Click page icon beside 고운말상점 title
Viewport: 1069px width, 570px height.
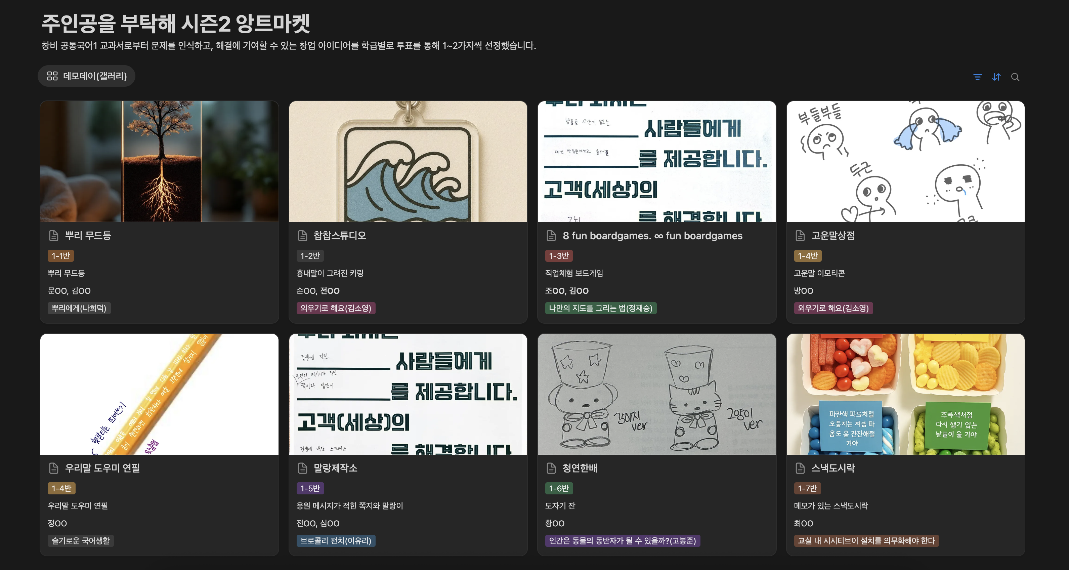point(800,235)
